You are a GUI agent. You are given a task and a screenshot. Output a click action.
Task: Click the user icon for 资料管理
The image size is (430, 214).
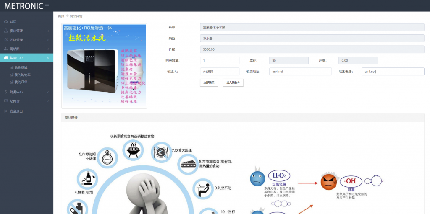5,31
